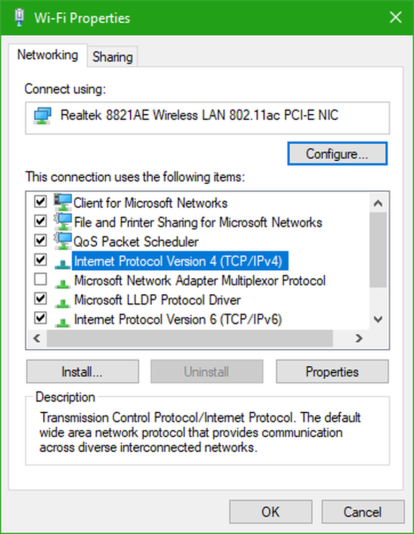
Task: Click the Client for Microsoft Networks icon
Action: [x=63, y=202]
